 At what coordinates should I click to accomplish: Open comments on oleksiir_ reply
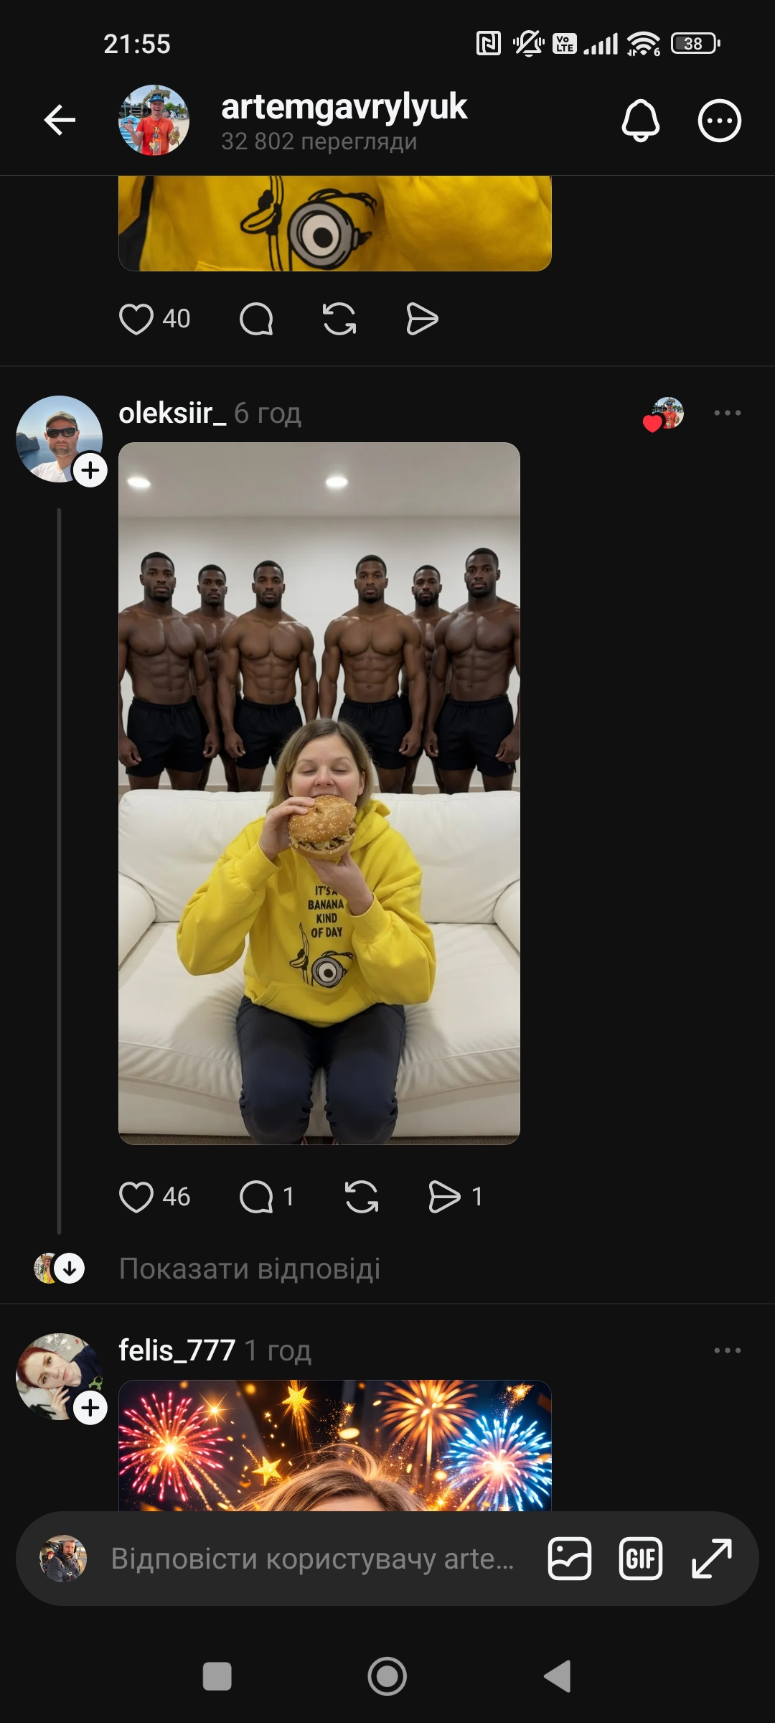coord(256,1197)
